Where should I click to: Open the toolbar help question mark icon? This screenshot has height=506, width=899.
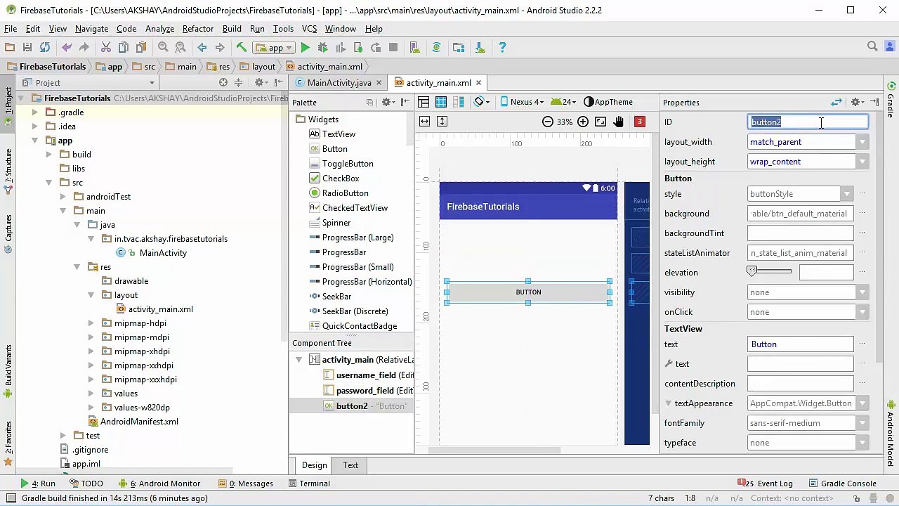coord(502,48)
